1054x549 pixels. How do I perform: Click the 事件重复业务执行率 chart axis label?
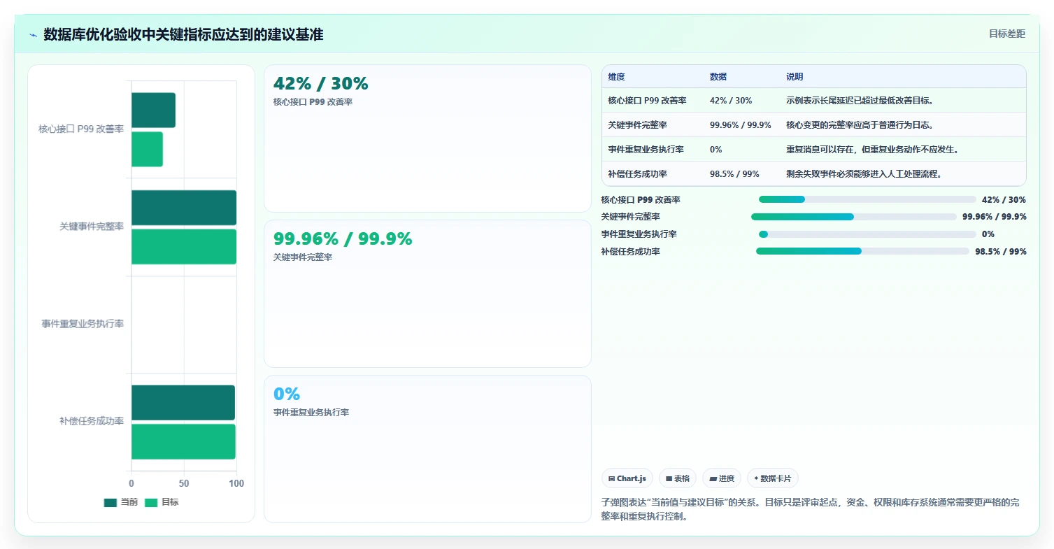(83, 324)
